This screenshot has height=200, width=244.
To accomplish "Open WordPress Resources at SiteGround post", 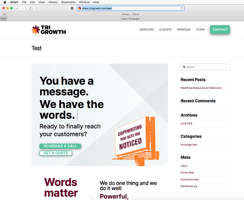I will pos(201,88).
